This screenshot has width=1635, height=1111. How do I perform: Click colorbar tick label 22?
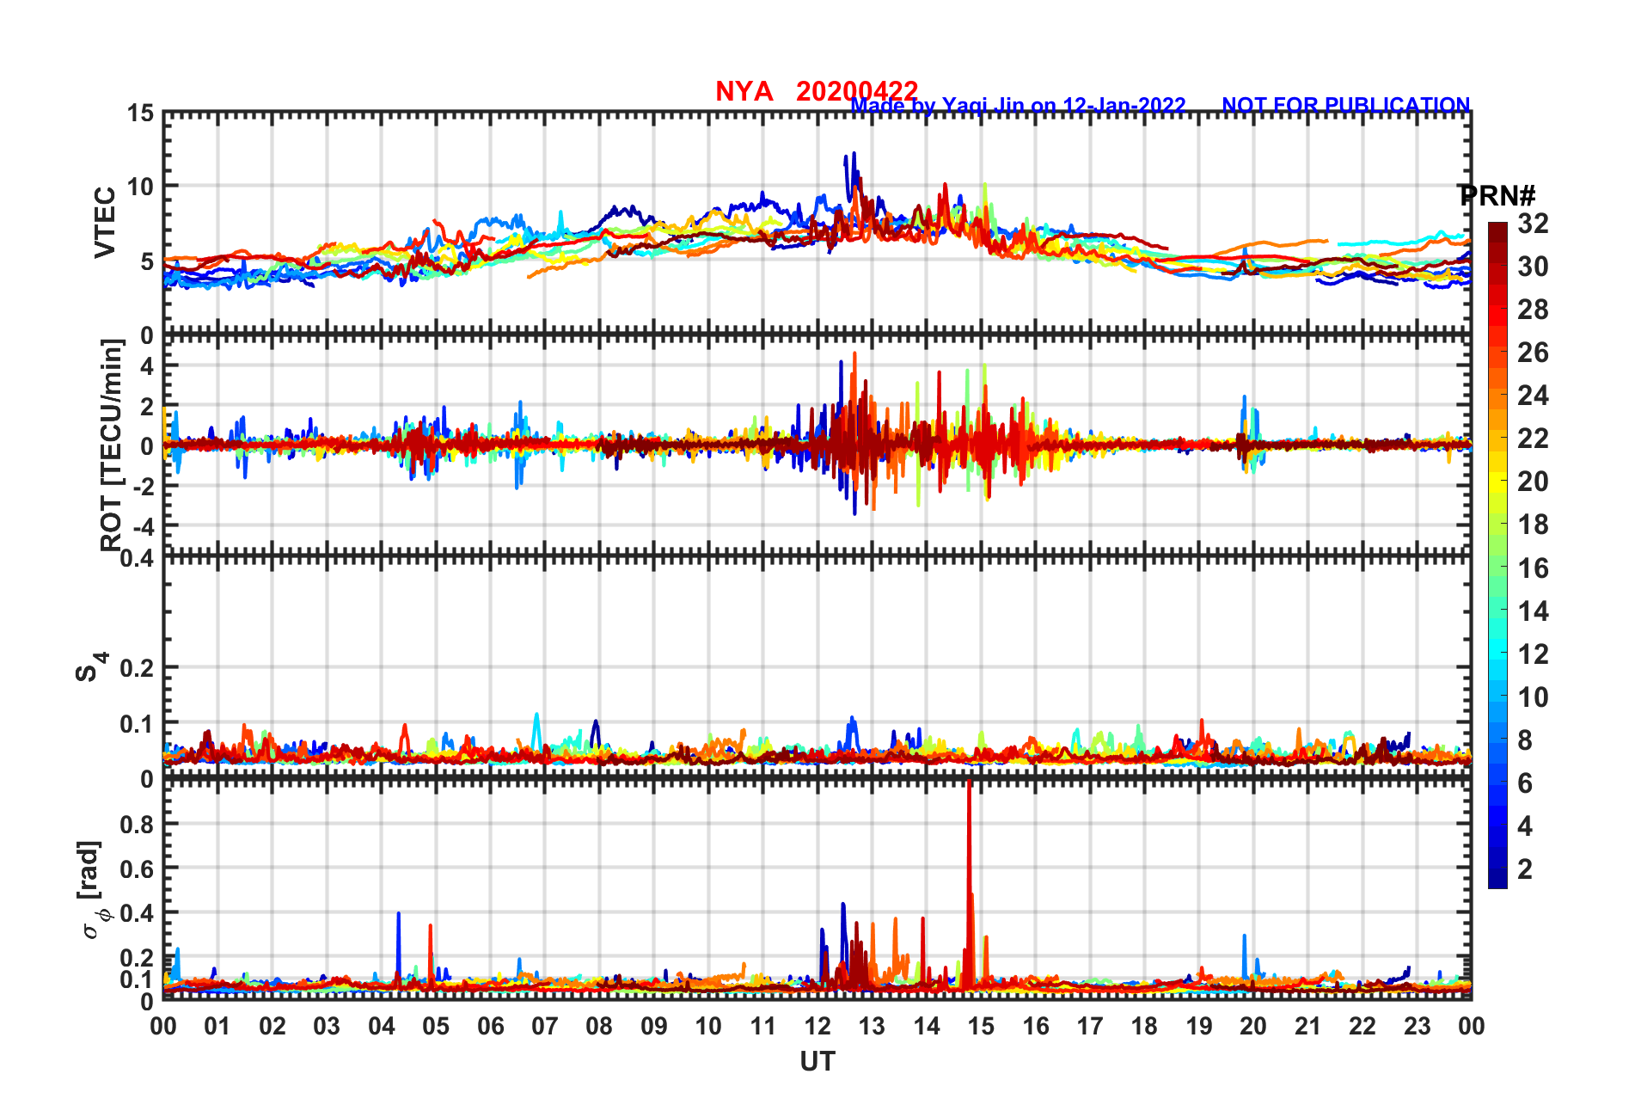(1534, 439)
